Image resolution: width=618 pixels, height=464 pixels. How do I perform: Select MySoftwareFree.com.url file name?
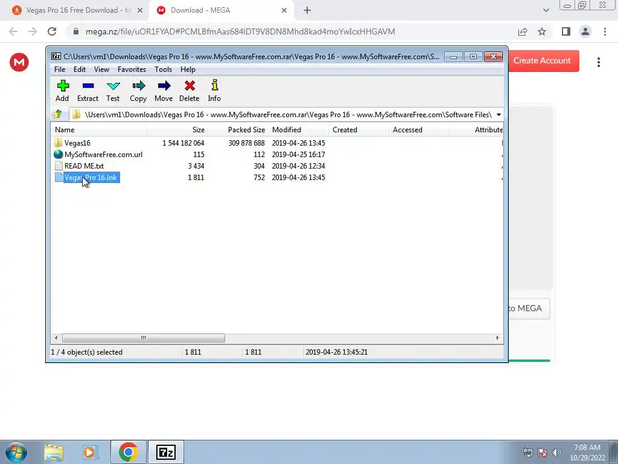point(103,154)
